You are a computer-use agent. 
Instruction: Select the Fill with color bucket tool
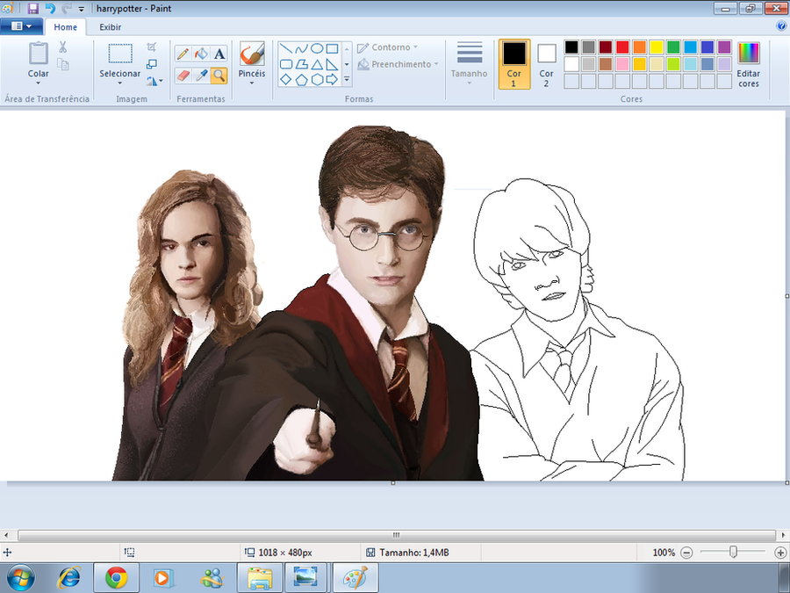[x=201, y=54]
